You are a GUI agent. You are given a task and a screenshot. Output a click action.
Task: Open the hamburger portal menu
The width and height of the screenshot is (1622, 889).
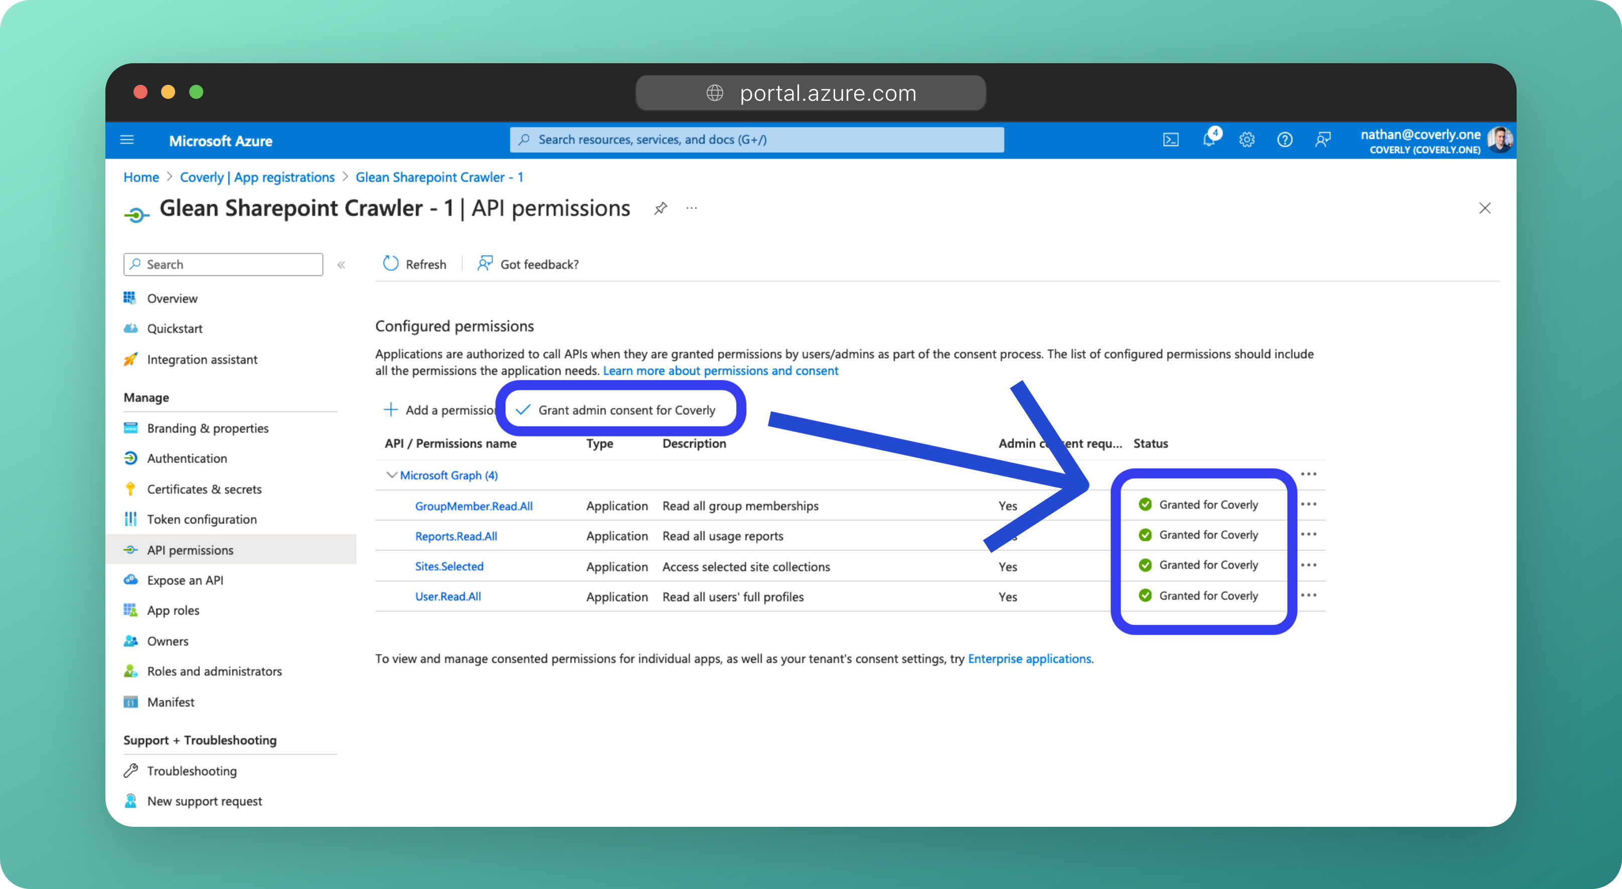[127, 140]
